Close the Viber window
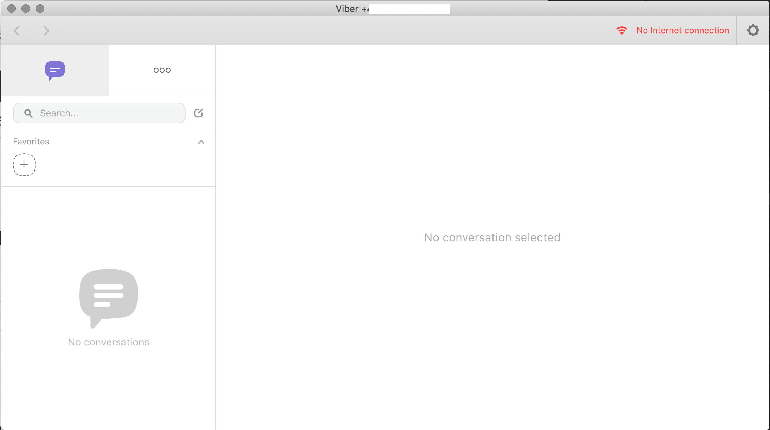 click(11, 9)
